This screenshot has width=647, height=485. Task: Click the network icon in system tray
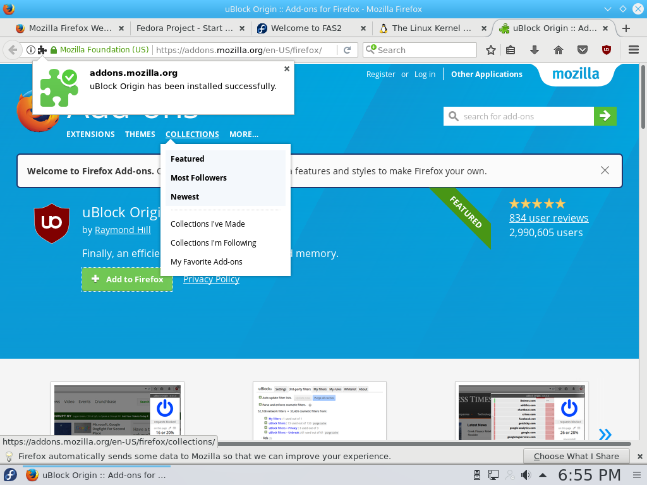click(x=493, y=475)
